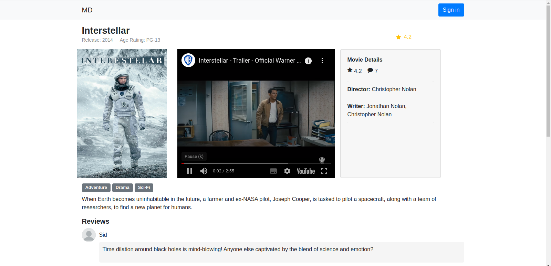Click the scrollbar up arrow

coord(548,3)
